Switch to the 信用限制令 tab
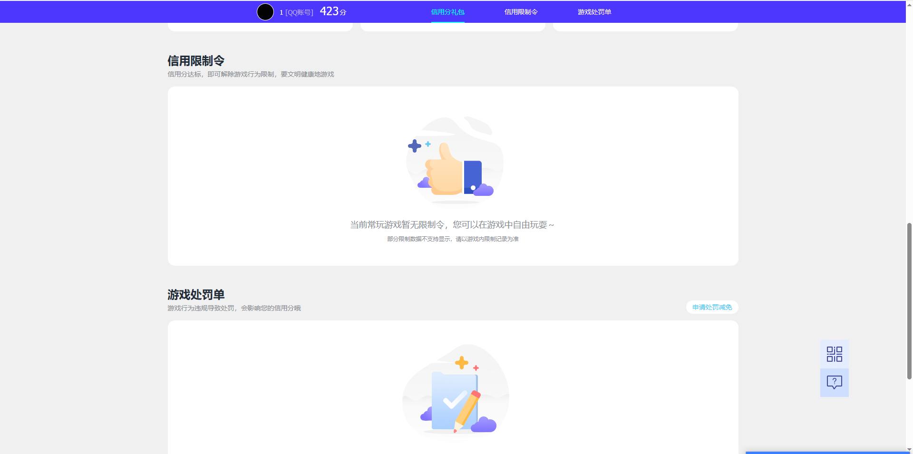 tap(521, 12)
